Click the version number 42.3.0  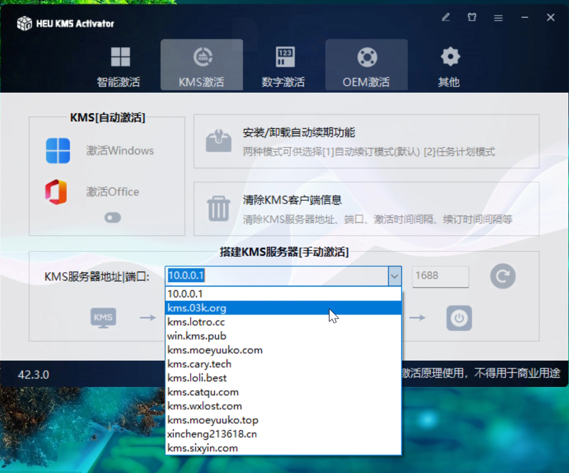point(33,374)
